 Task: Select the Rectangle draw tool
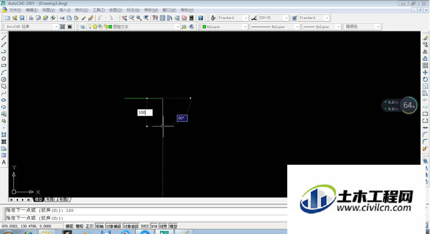[x=4, y=65]
